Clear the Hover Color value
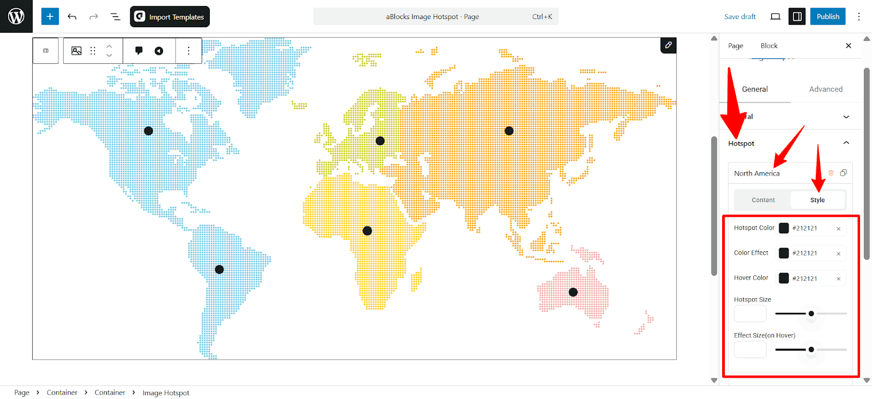The height and width of the screenshot is (399, 872). [838, 279]
